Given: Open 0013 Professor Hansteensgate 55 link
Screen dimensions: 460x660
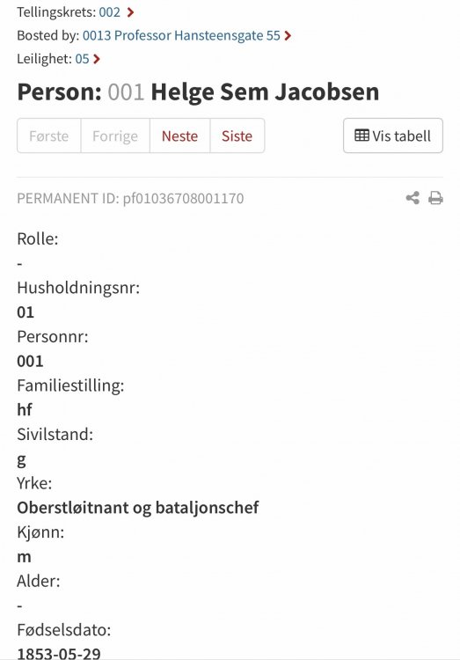Looking at the screenshot, I should point(181,35).
